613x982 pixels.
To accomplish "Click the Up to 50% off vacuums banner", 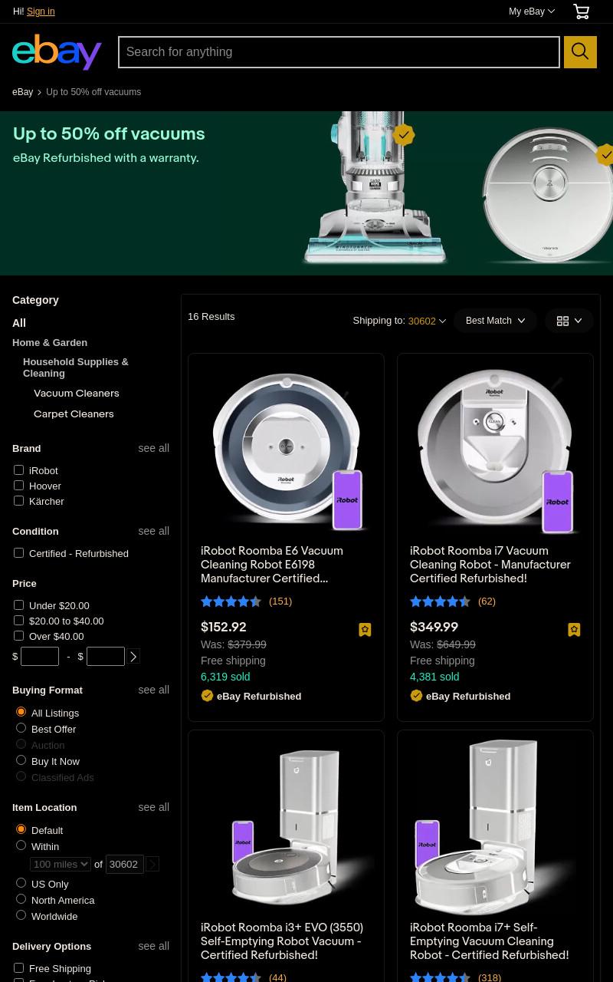I will (306, 193).
